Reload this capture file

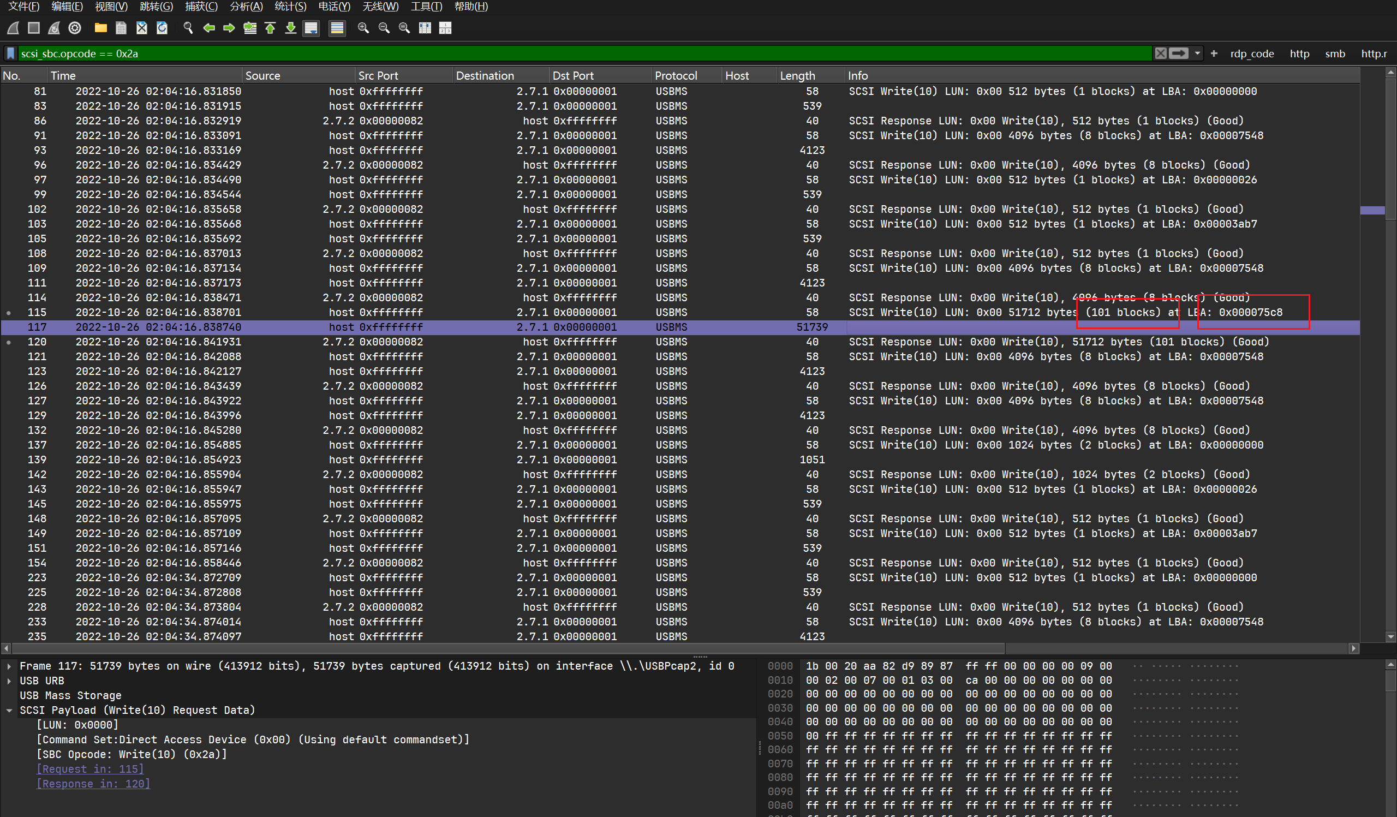[x=162, y=28]
